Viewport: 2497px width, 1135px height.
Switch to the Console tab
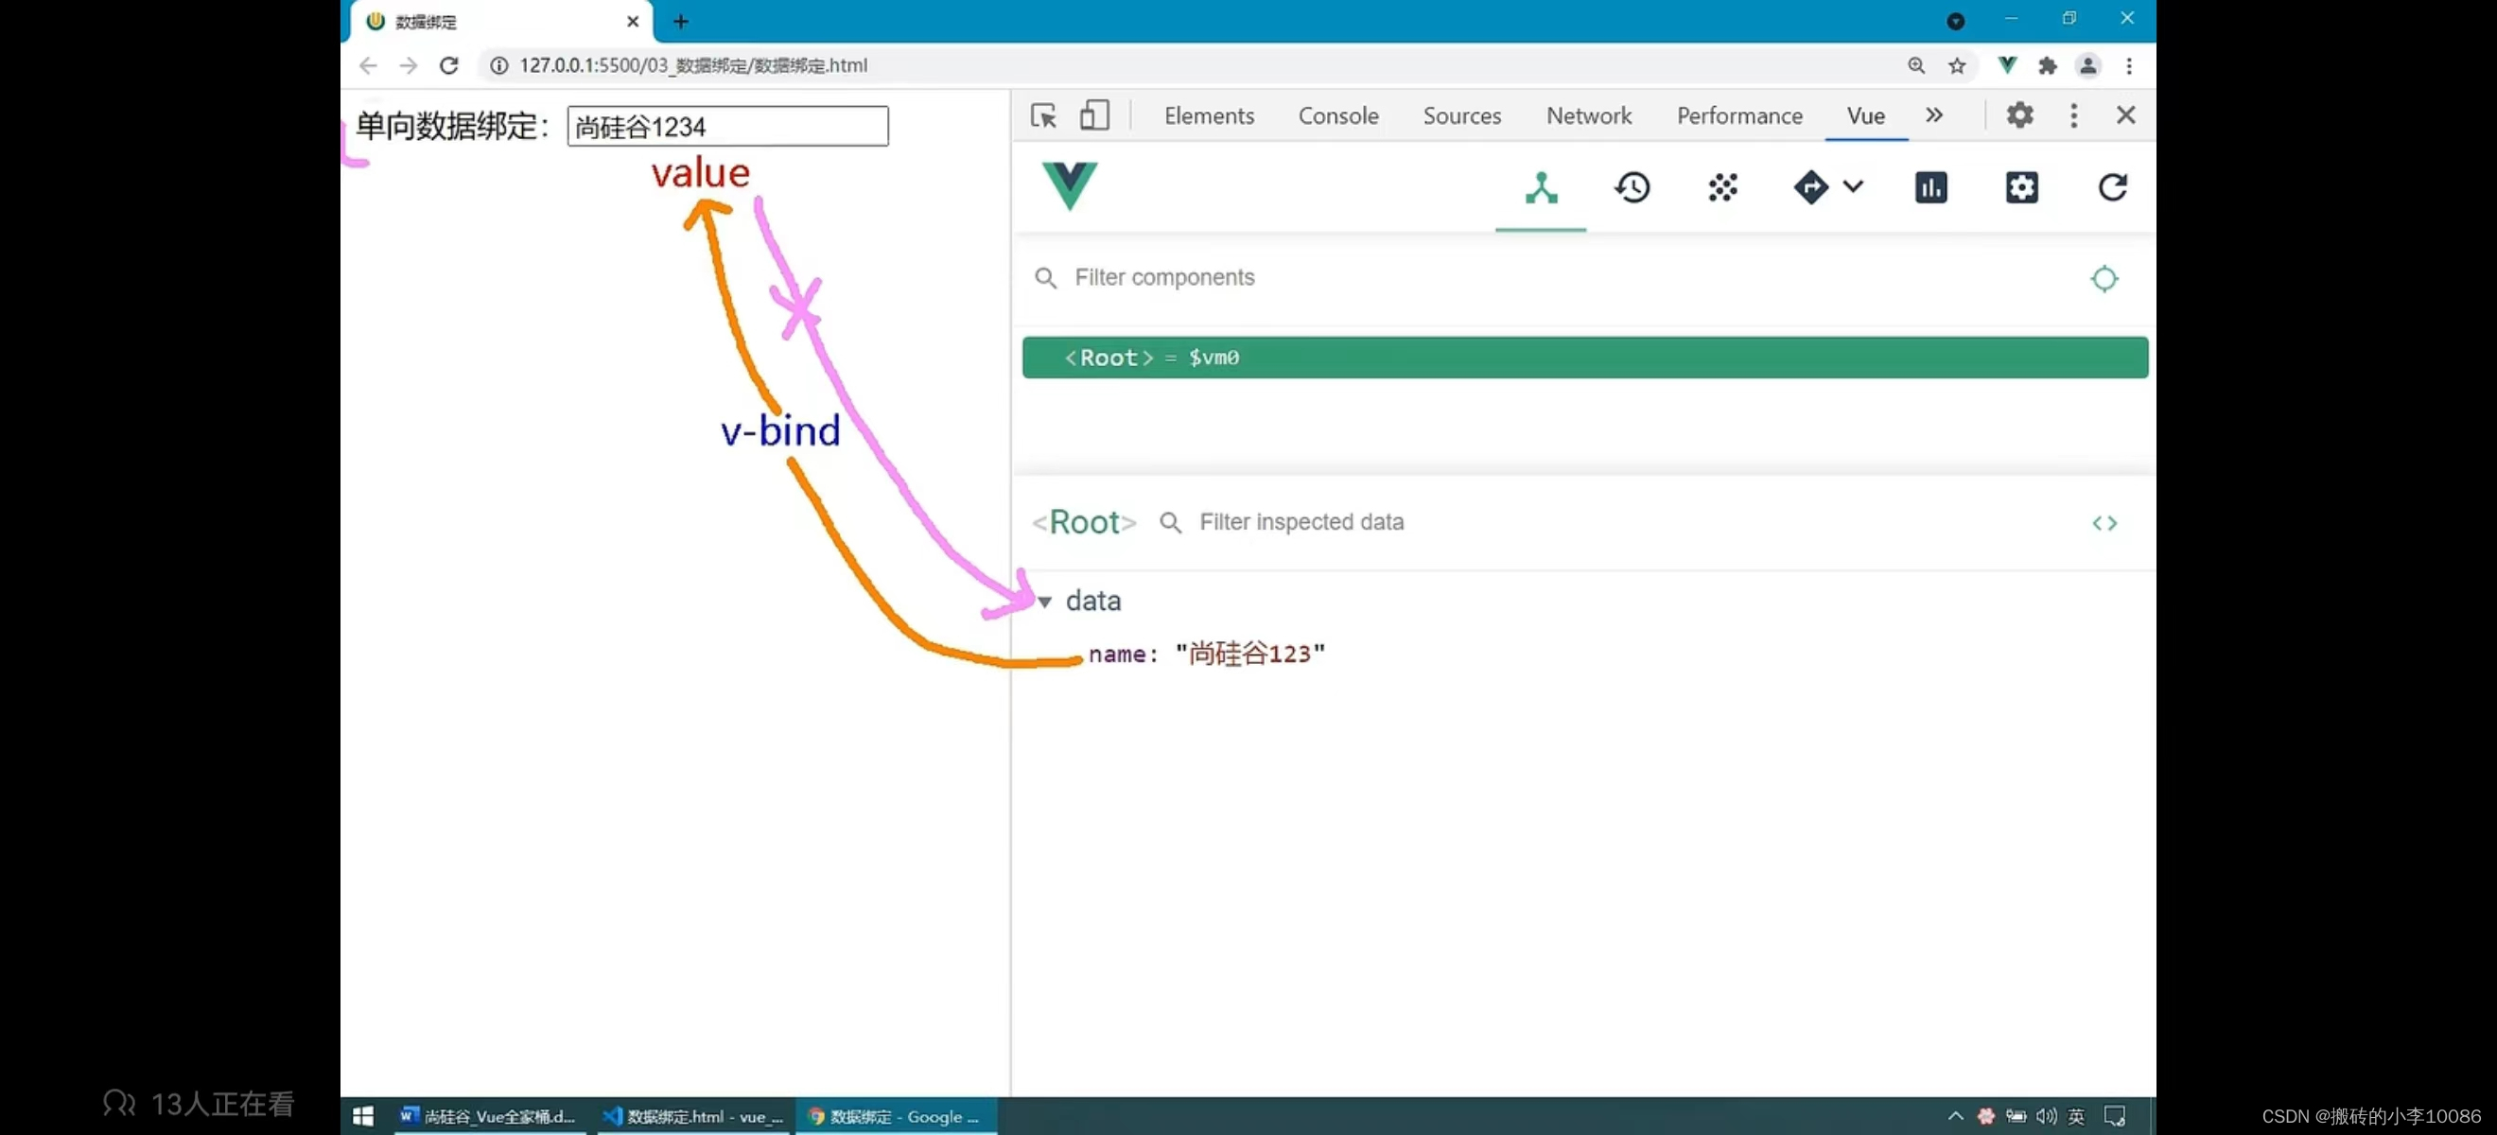click(x=1338, y=115)
